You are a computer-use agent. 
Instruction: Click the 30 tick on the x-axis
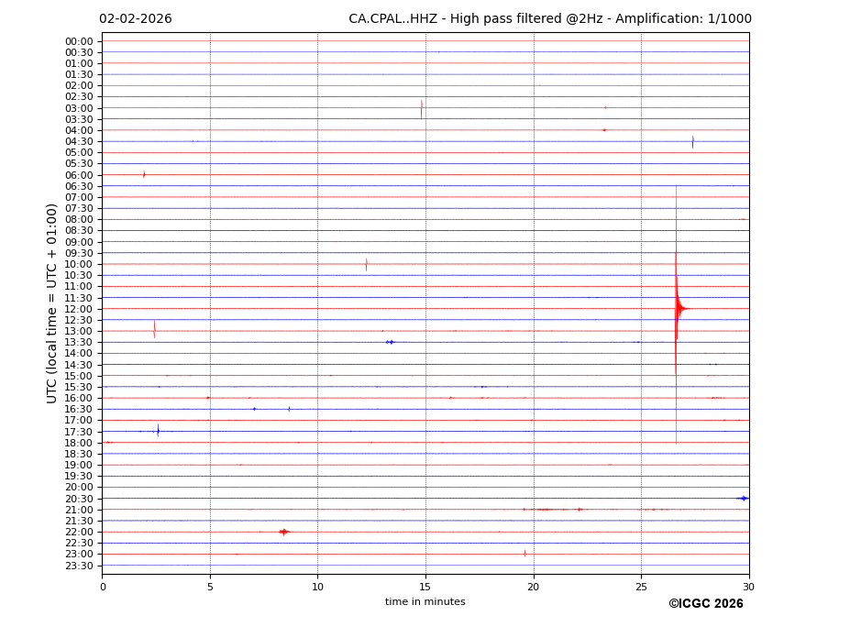(748, 587)
